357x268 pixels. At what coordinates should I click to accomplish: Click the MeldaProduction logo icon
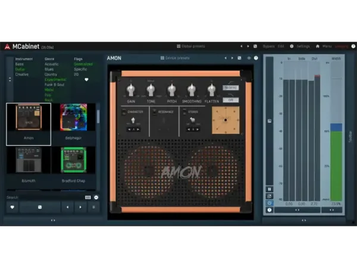click(7, 46)
